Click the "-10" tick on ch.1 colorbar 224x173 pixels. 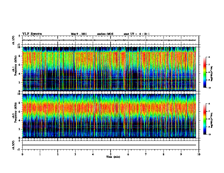coord(209,88)
